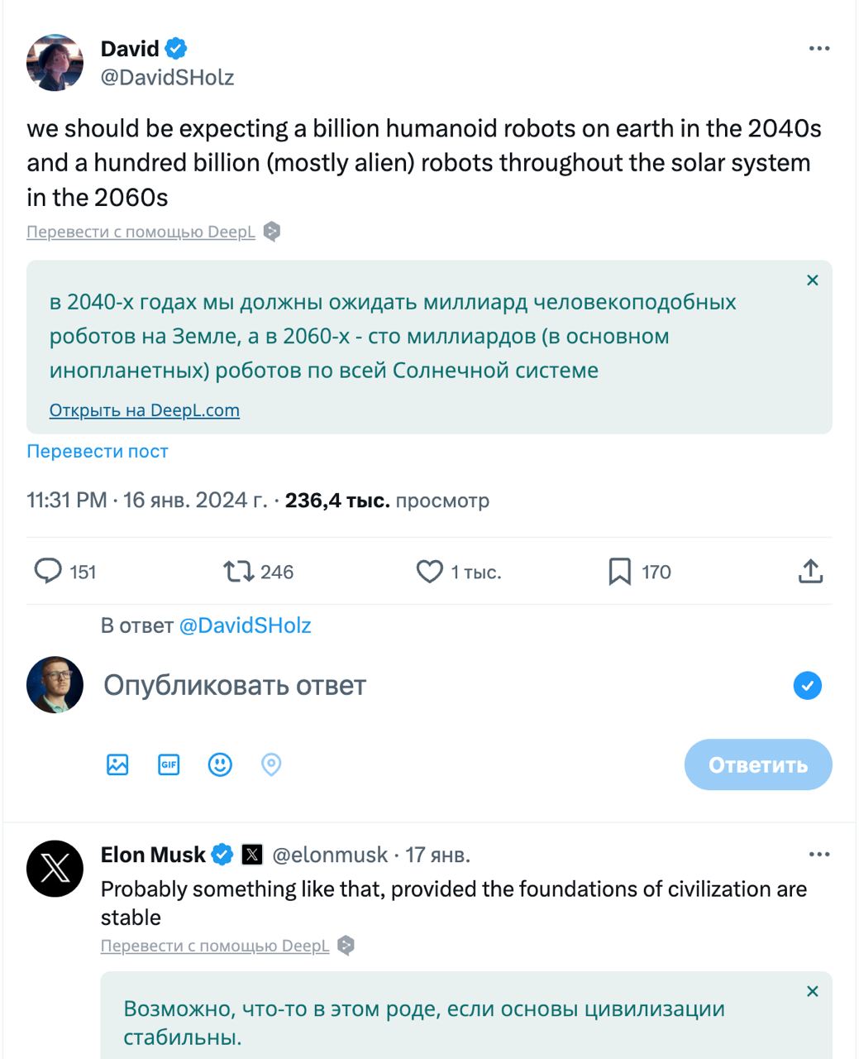Add a GIF to the reply
Screen dimensions: 859x1059
pyautogui.click(x=169, y=764)
